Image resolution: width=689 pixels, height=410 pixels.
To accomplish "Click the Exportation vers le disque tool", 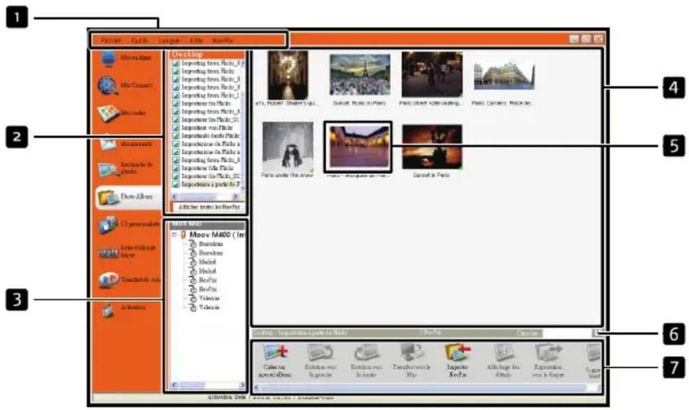I will click(x=548, y=361).
